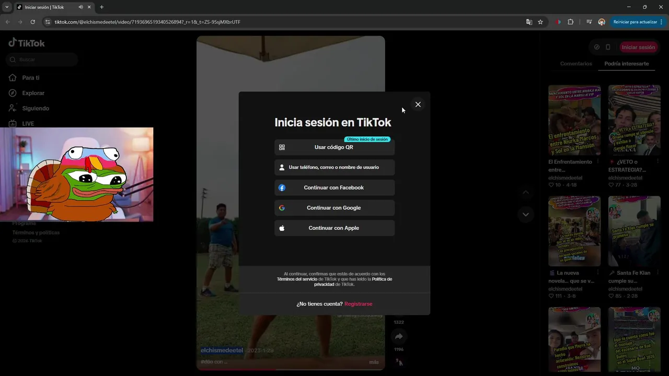Click the QR code icon in login dialog
The height and width of the screenshot is (376, 669).
(282, 147)
